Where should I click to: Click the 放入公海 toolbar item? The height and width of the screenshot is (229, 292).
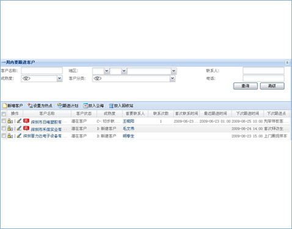93,106
